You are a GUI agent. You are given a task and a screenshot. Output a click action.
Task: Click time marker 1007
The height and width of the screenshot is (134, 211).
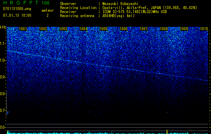pyautogui.click(x=144, y=29)
